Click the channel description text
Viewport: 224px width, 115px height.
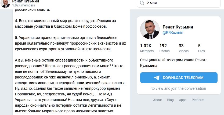tap(174, 63)
